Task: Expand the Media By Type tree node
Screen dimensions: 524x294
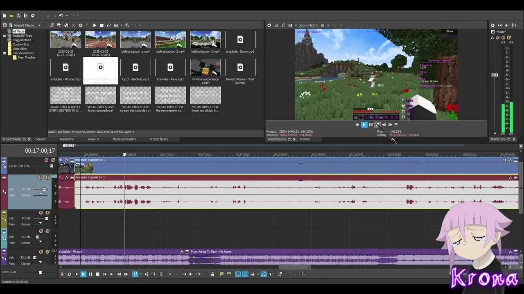Action: [5, 36]
